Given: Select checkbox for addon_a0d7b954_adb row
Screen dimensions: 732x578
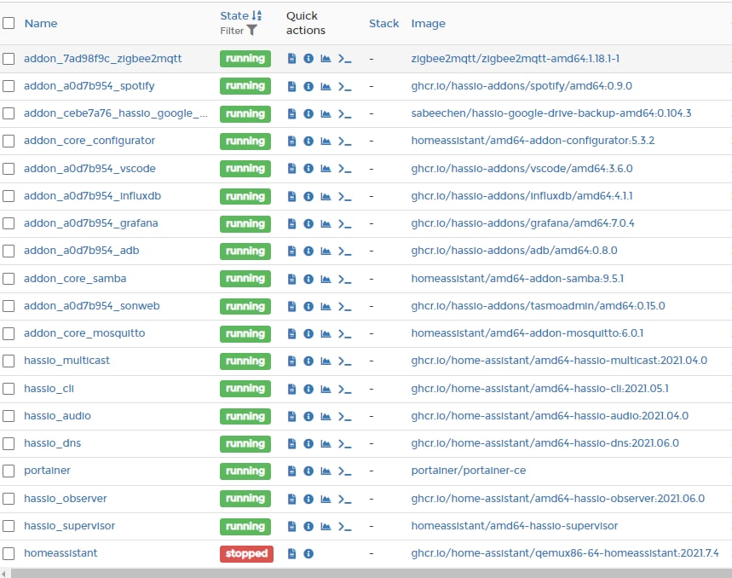Looking at the screenshot, I should tap(9, 251).
